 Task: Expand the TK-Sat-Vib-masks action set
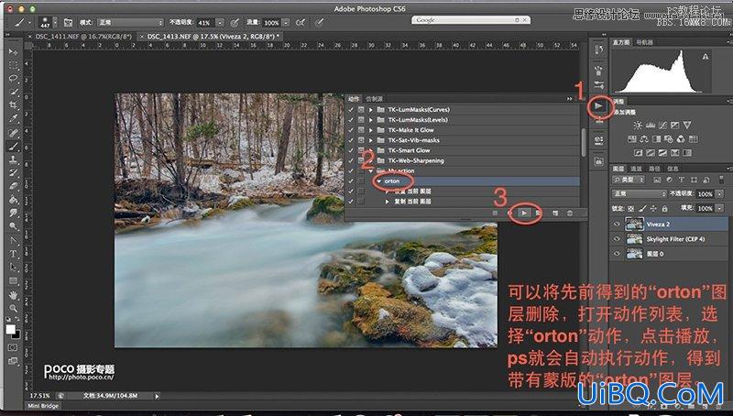(371, 140)
